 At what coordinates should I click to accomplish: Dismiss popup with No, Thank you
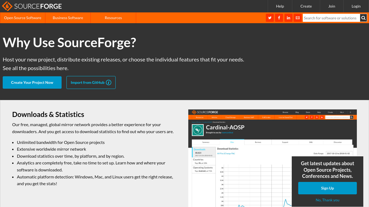point(327,200)
